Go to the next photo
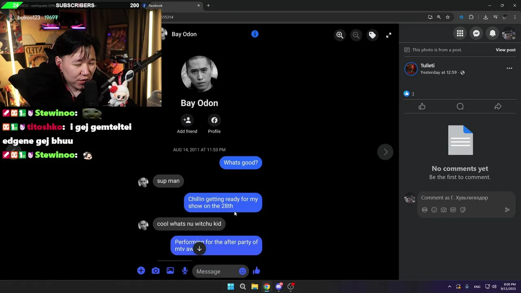 tap(385, 152)
